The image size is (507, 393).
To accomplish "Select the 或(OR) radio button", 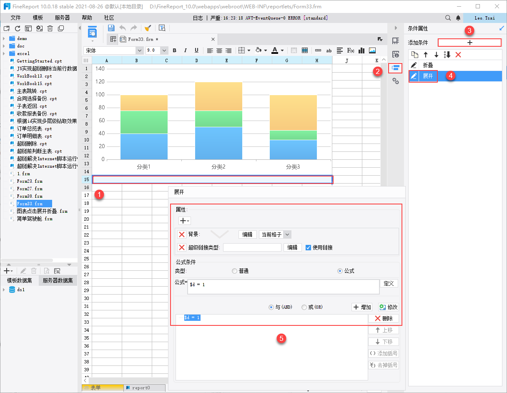I will [x=304, y=307].
